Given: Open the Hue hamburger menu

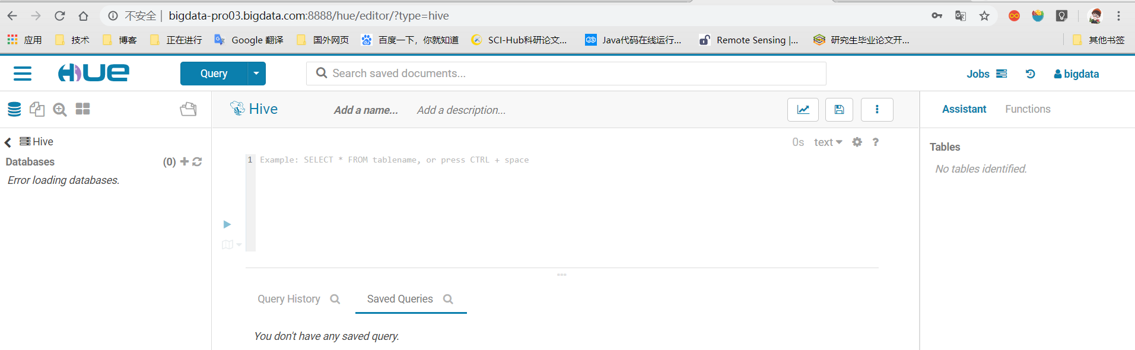Looking at the screenshot, I should (23, 74).
